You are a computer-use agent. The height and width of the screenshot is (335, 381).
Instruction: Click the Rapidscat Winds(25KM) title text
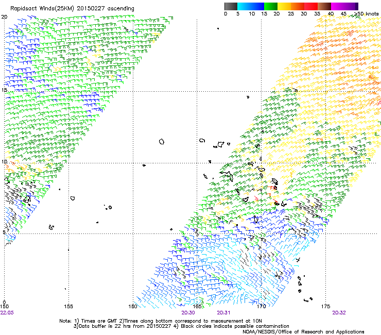click(72, 8)
